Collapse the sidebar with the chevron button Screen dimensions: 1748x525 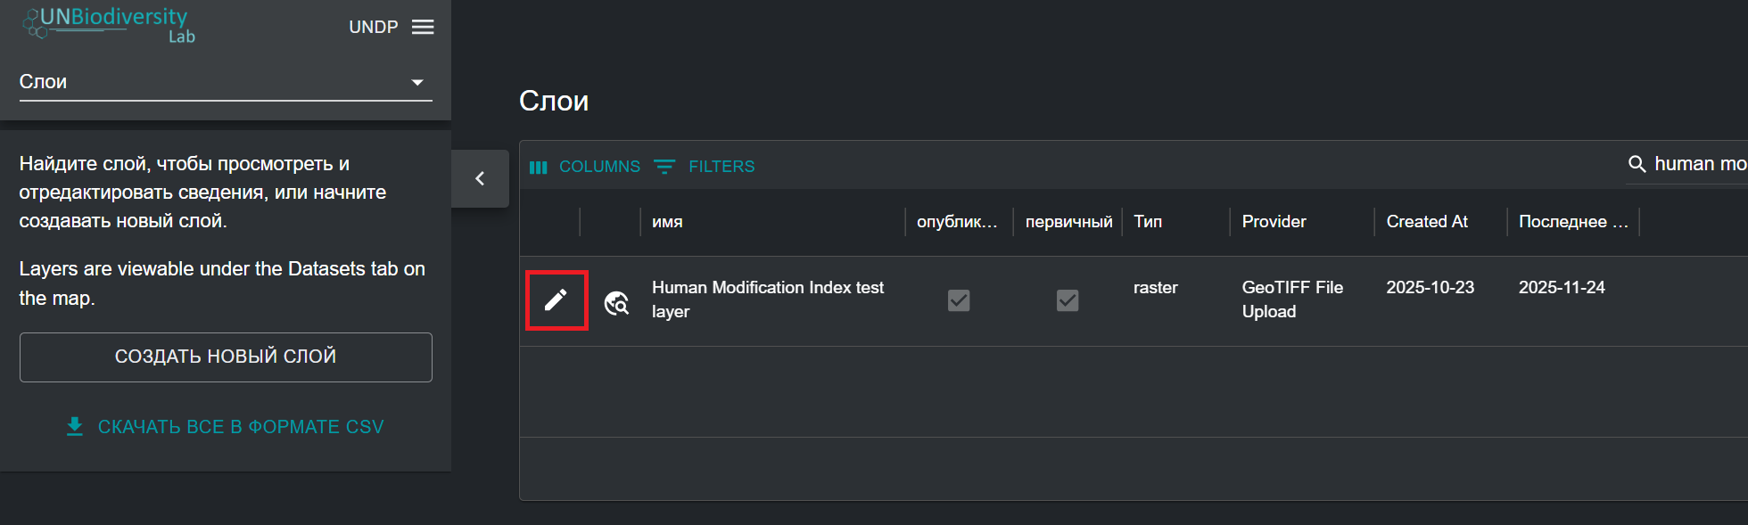[x=480, y=178]
